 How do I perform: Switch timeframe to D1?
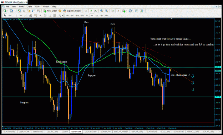(x=97, y=15)
